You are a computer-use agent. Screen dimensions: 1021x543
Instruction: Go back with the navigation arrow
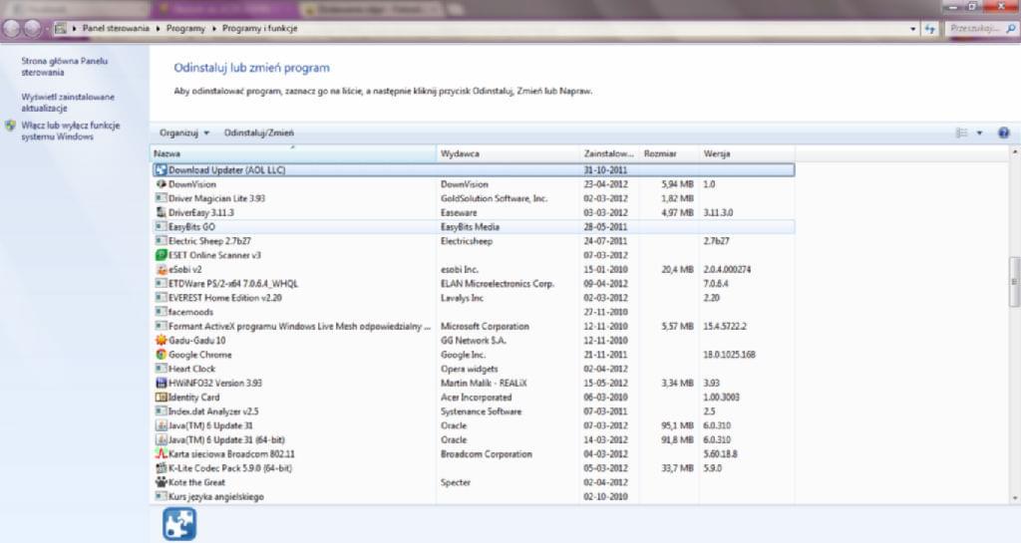click(12, 29)
